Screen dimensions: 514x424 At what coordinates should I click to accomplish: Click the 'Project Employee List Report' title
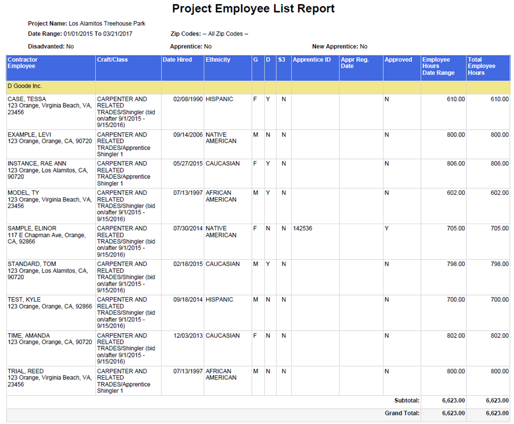point(253,8)
